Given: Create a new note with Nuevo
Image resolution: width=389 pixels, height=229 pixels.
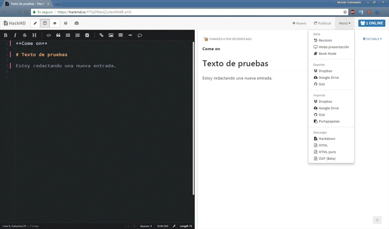Looking at the screenshot, I should coord(299,23).
